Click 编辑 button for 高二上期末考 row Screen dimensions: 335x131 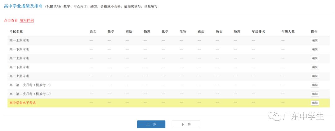pyautogui.click(x=315, y=58)
